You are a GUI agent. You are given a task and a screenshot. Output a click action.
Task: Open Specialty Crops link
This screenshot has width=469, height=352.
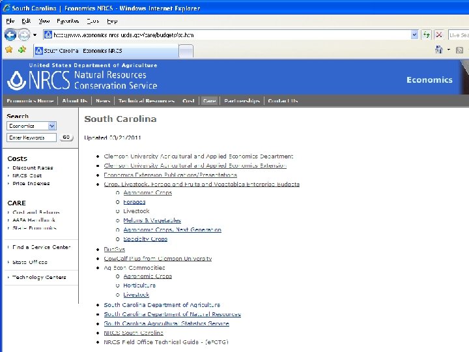(x=145, y=239)
